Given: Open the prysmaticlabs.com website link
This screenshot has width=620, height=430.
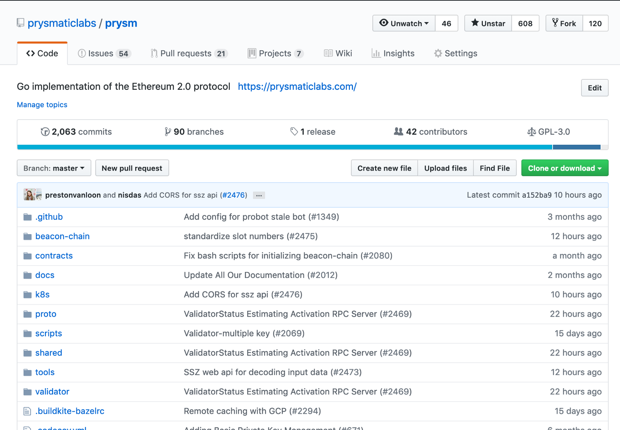Looking at the screenshot, I should (x=297, y=87).
